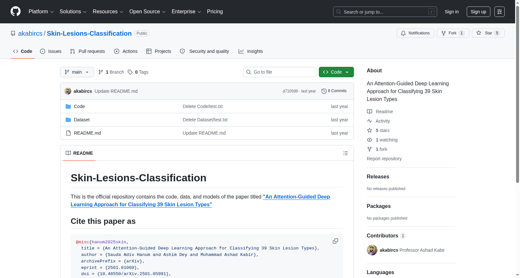Open the main branch selector dropdown

tap(77, 72)
